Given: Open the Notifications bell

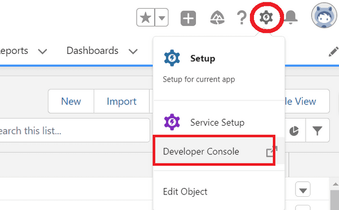Looking at the screenshot, I should (x=290, y=17).
